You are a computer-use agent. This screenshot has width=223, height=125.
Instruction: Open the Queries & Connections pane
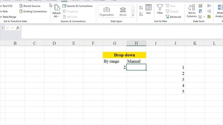coord(78,6)
